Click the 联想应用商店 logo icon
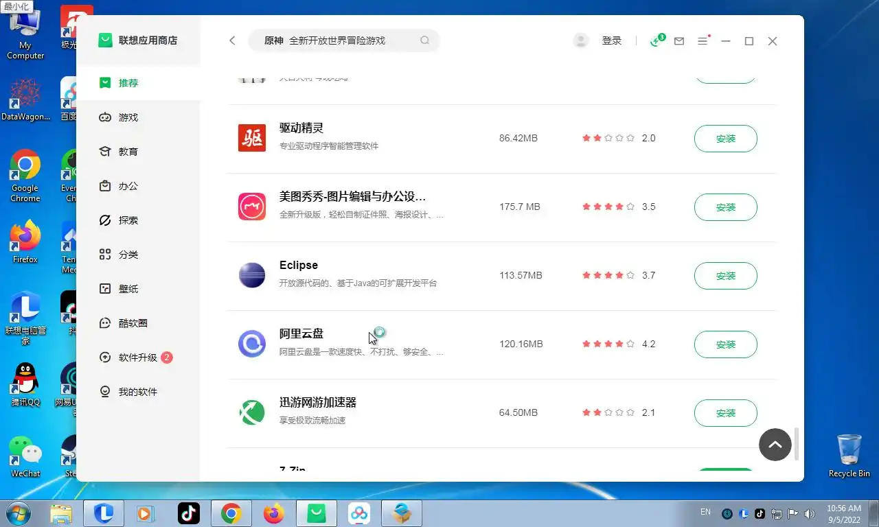 point(105,40)
